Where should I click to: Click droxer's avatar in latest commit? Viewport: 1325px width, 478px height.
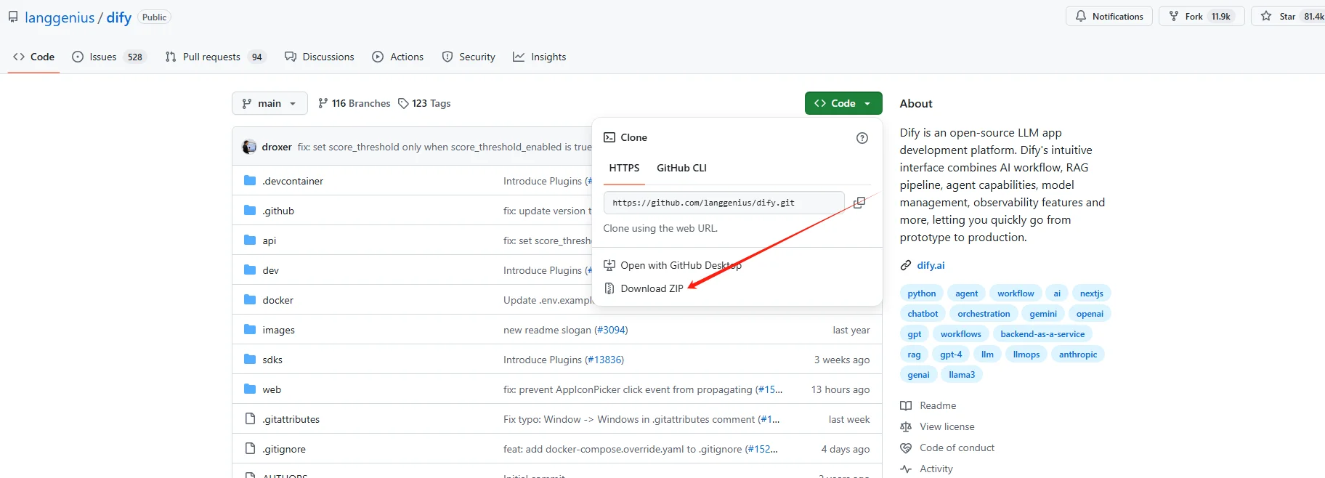249,147
